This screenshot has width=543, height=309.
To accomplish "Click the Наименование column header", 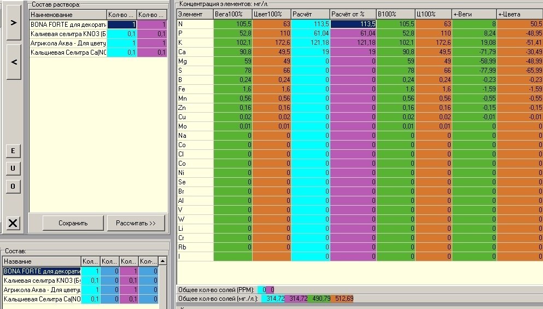I will [x=68, y=15].
